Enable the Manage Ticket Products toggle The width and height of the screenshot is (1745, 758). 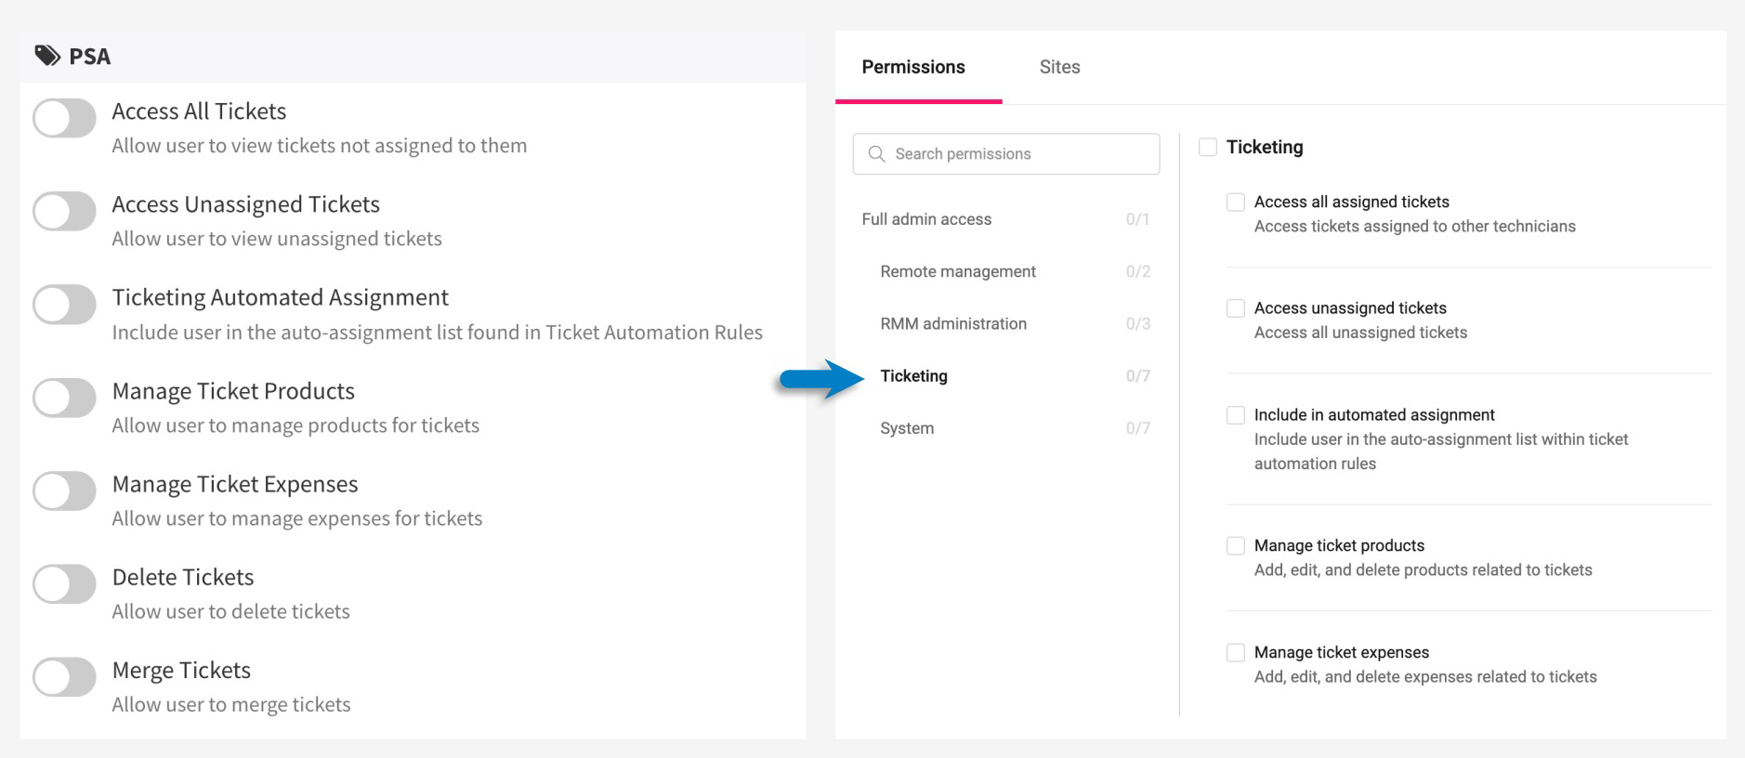click(x=64, y=399)
